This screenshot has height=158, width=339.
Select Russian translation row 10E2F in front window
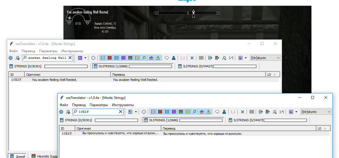[x=195, y=134]
